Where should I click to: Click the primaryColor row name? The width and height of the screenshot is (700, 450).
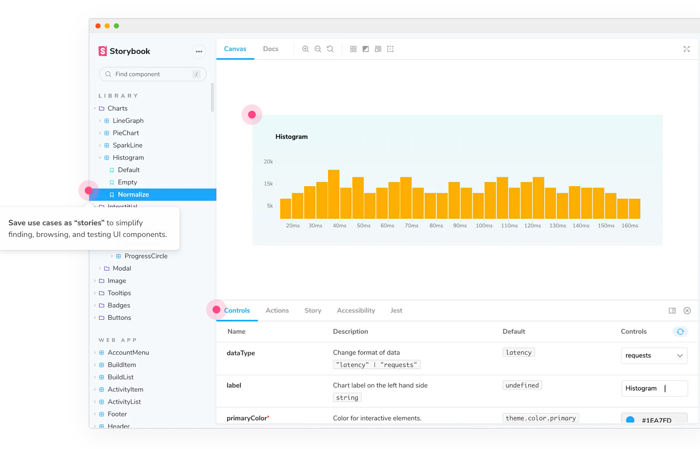click(x=248, y=418)
